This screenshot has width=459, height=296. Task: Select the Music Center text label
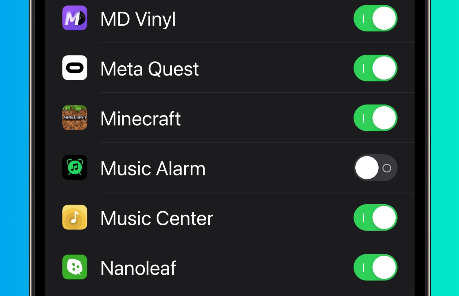coord(157,218)
